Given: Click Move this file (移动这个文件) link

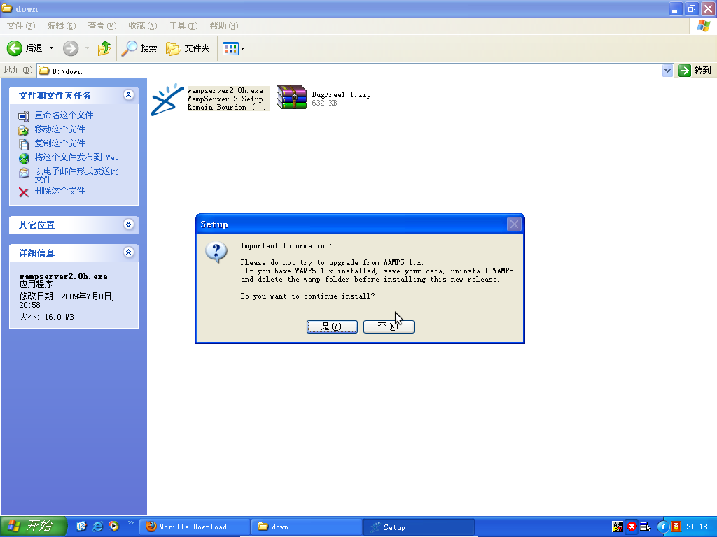Looking at the screenshot, I should pos(60,129).
